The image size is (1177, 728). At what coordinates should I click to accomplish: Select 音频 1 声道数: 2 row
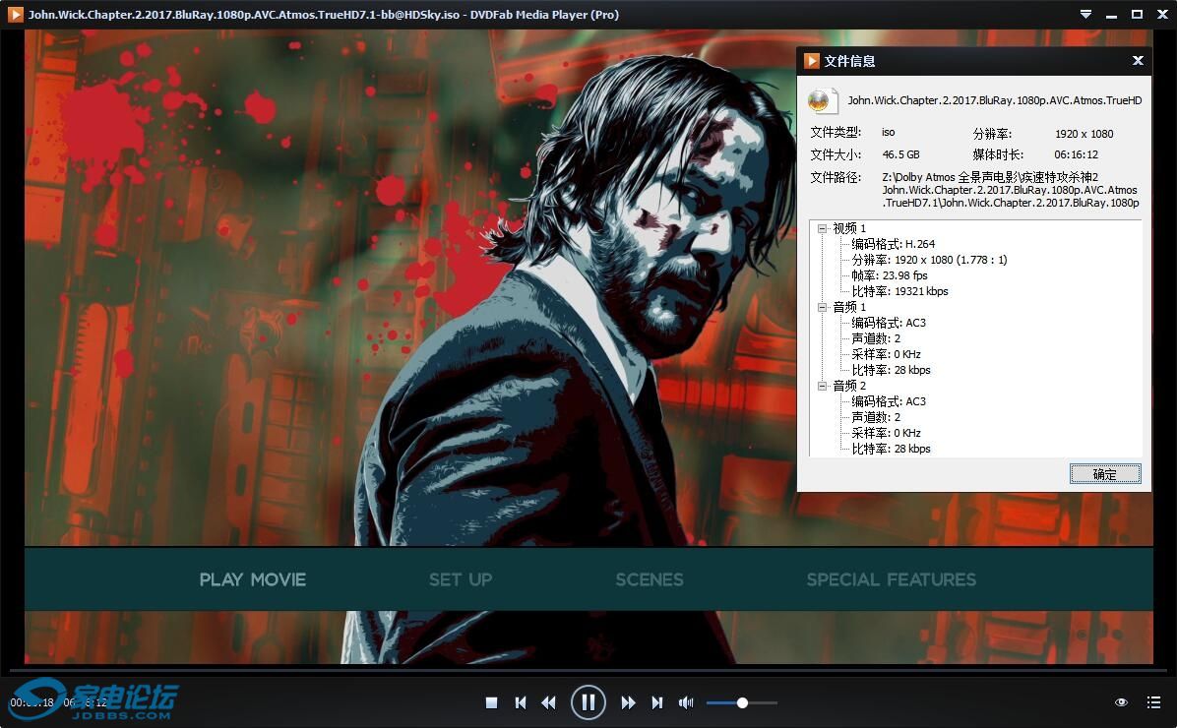click(x=875, y=338)
